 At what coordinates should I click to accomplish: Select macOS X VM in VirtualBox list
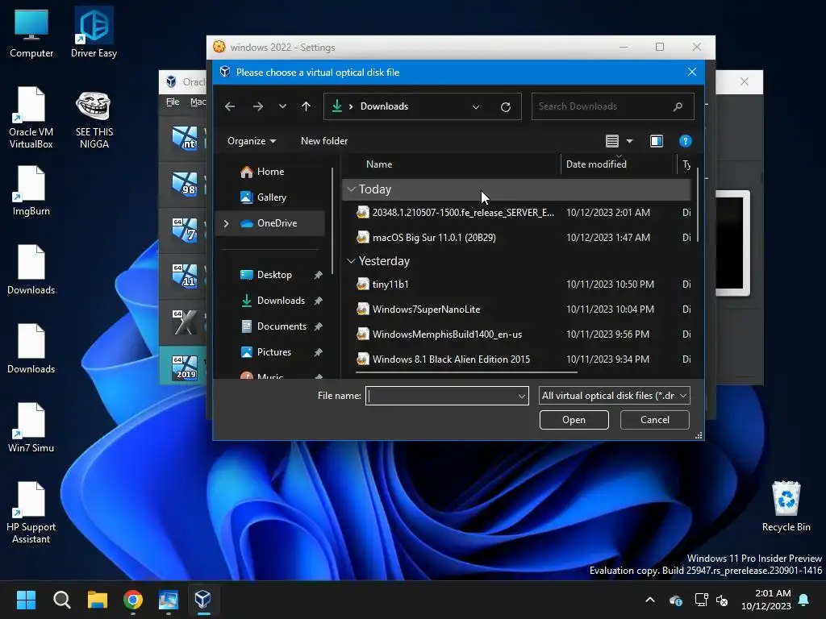[183, 322]
